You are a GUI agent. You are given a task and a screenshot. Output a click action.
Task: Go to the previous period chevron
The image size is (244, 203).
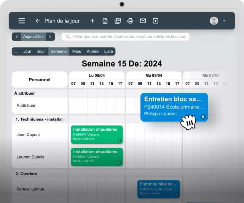(17, 36)
